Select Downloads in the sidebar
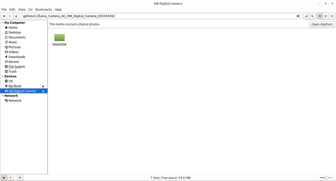This screenshot has height=181, width=336. click(x=17, y=57)
